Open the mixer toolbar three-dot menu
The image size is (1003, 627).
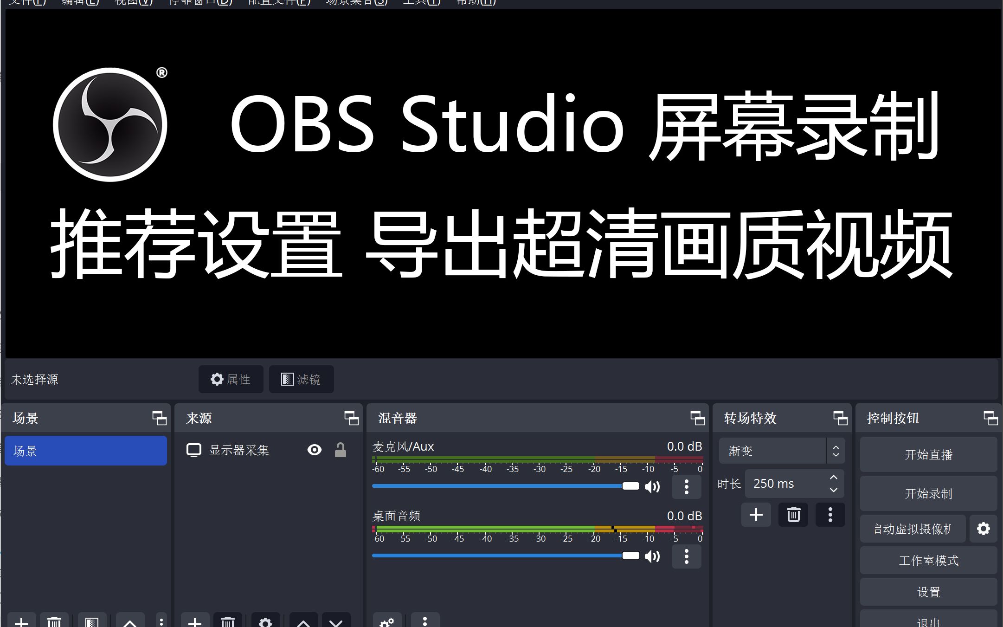pos(425,621)
